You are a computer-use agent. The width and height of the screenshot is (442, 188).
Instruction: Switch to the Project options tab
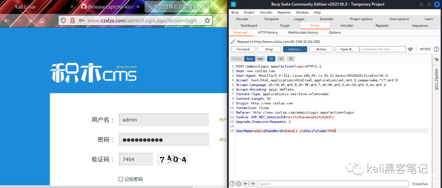click(361, 19)
